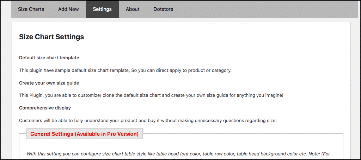361x160 pixels.
Task: Click the customize/clone size chart paragraph
Action: point(151,95)
